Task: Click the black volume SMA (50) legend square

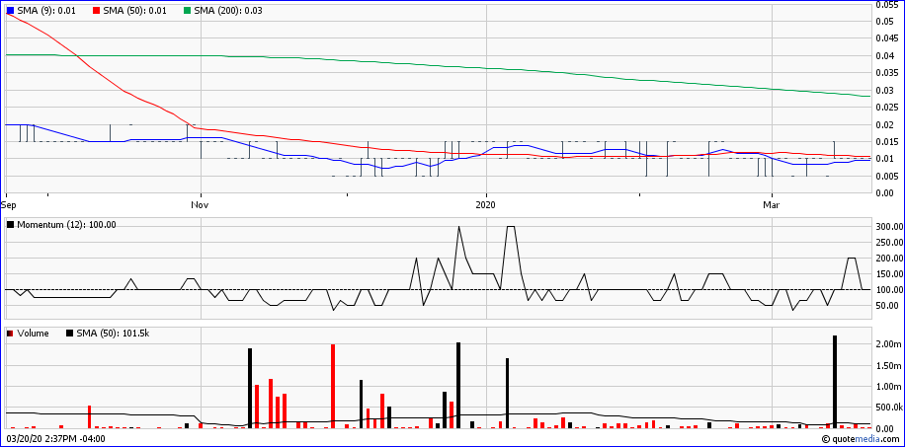Action: click(x=70, y=334)
